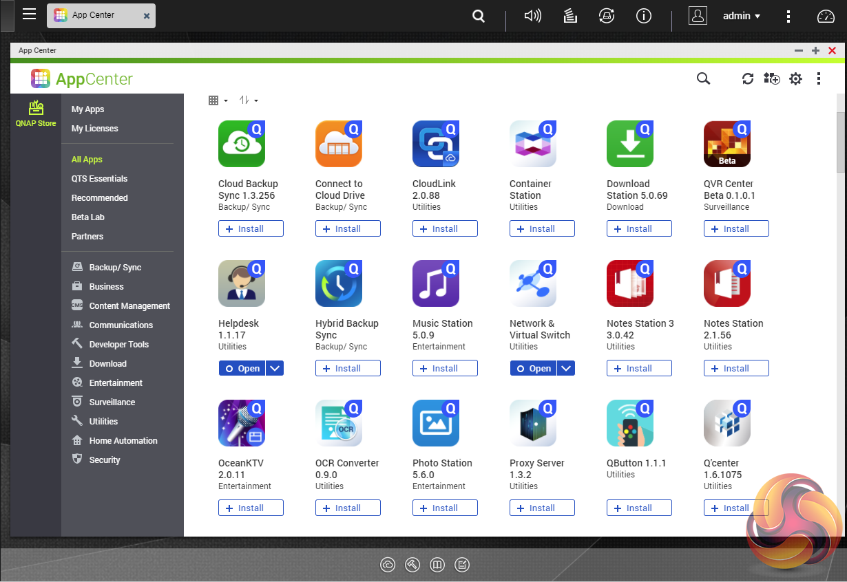Open the volume control notifications icon
Image resolution: width=847 pixels, height=582 pixels.
point(532,16)
